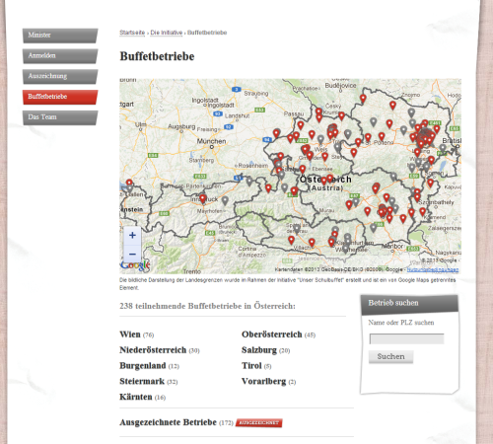Zoom in the map with plus button
Image resolution: width=493 pixels, height=444 pixels.
point(132,235)
